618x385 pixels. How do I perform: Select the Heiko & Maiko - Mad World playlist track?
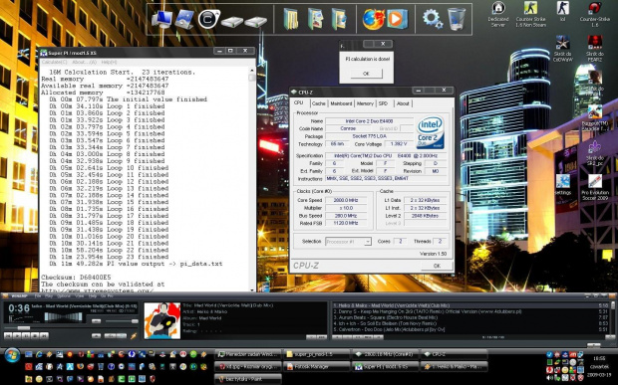(471, 305)
